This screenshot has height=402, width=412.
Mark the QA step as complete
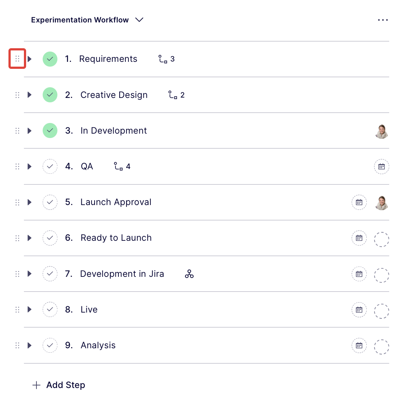(x=50, y=166)
